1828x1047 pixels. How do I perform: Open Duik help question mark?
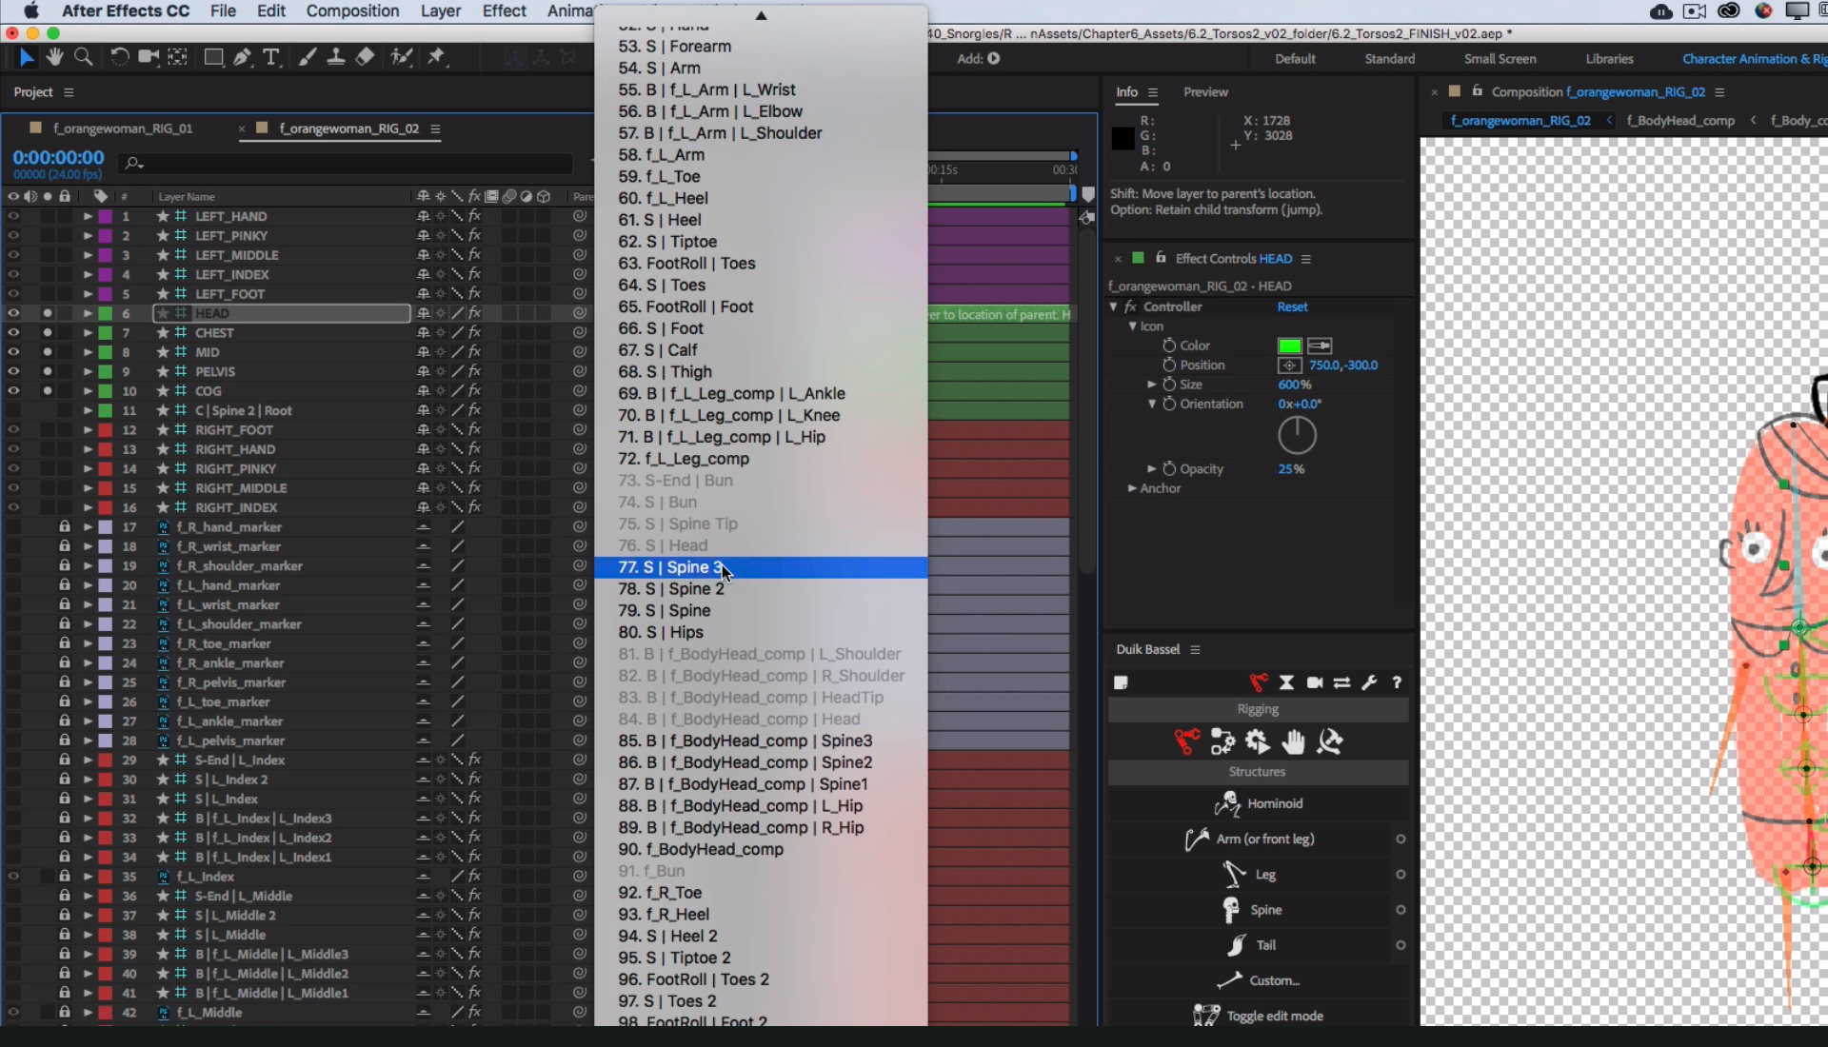(1397, 682)
